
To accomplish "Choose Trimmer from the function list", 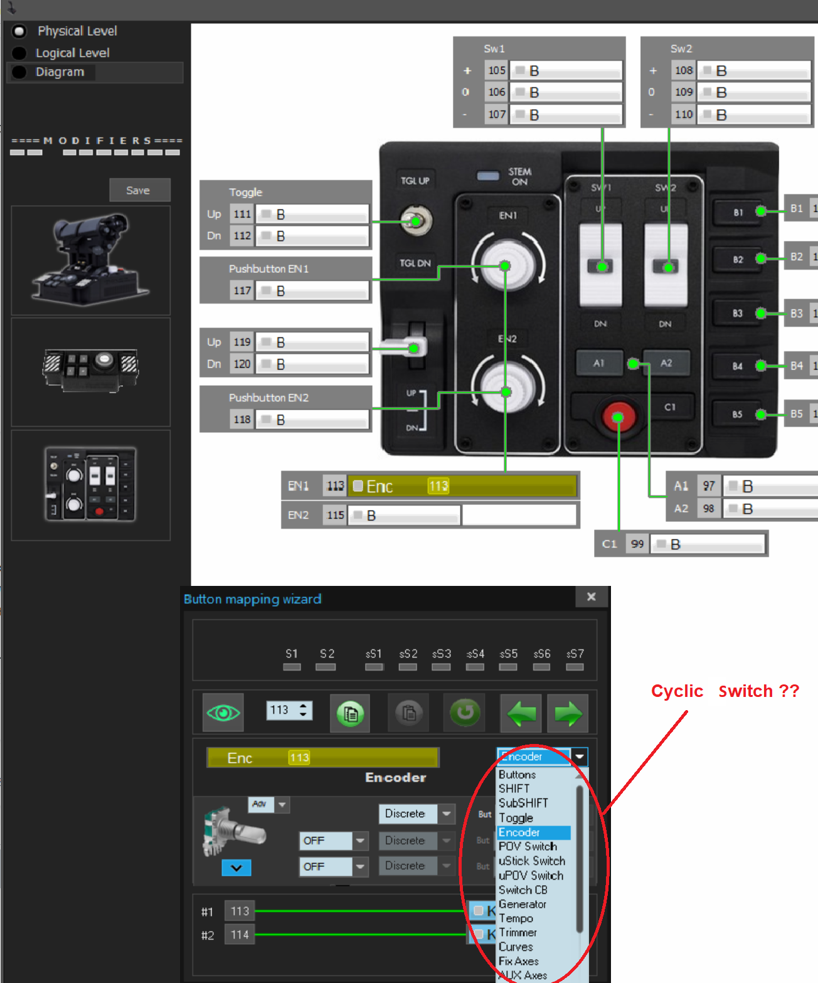I will click(518, 932).
